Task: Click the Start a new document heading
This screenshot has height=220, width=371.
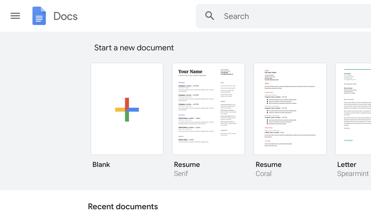Action: coord(134,48)
